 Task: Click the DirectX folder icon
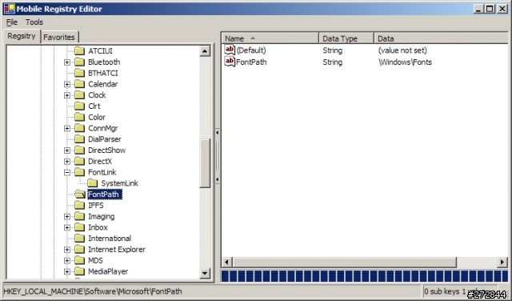point(79,161)
